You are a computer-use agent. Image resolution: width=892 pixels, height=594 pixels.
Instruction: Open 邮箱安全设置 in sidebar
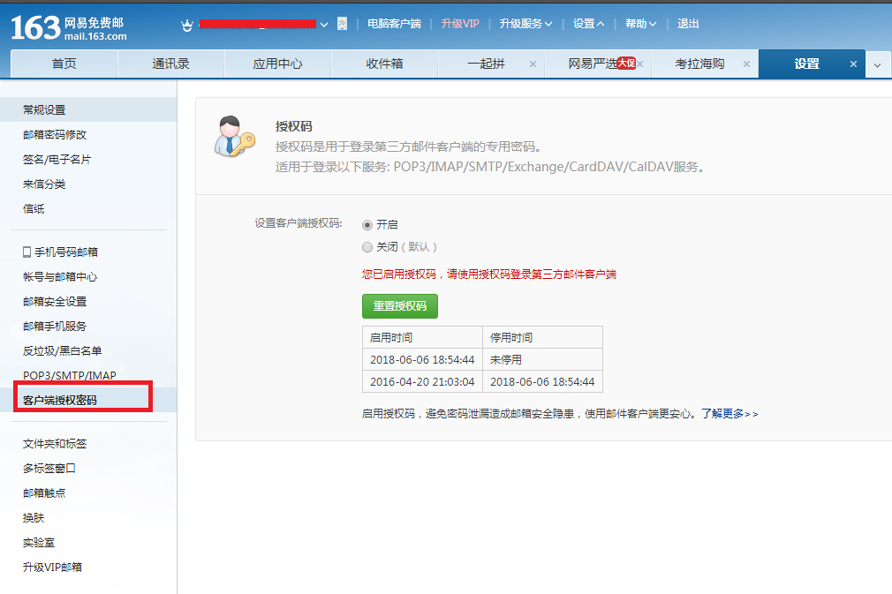click(x=55, y=301)
